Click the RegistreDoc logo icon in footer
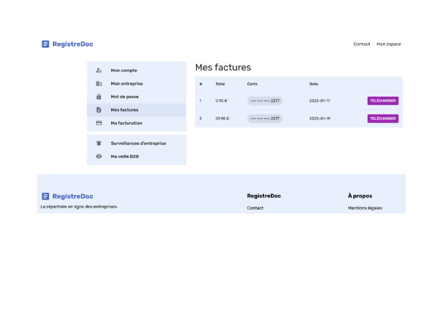The height and width of the screenshot is (313, 443). click(45, 196)
